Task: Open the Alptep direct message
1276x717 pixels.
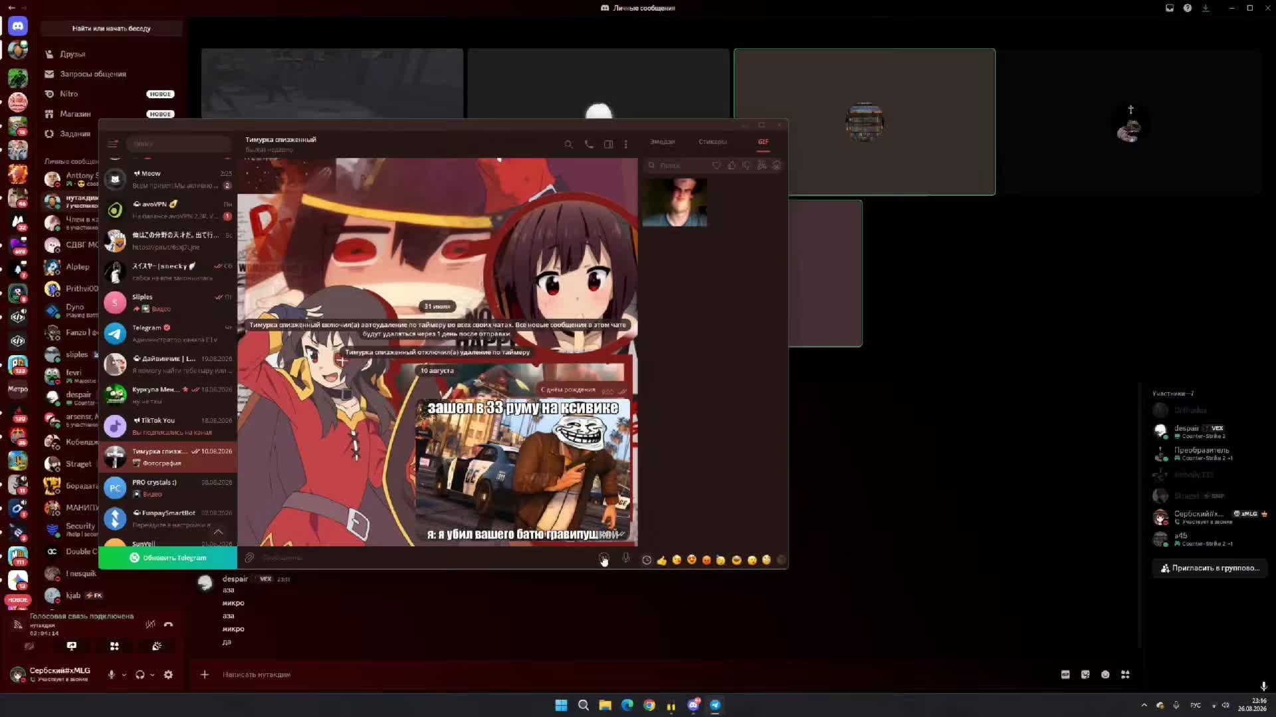Action: pyautogui.click(x=70, y=267)
